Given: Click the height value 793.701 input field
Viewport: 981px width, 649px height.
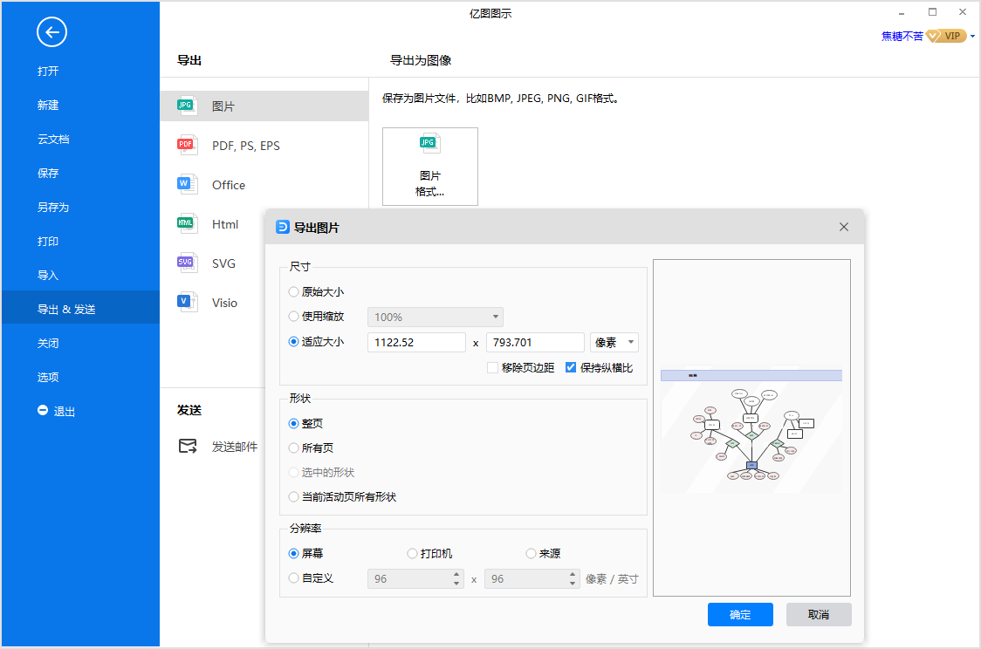Looking at the screenshot, I should (x=535, y=342).
